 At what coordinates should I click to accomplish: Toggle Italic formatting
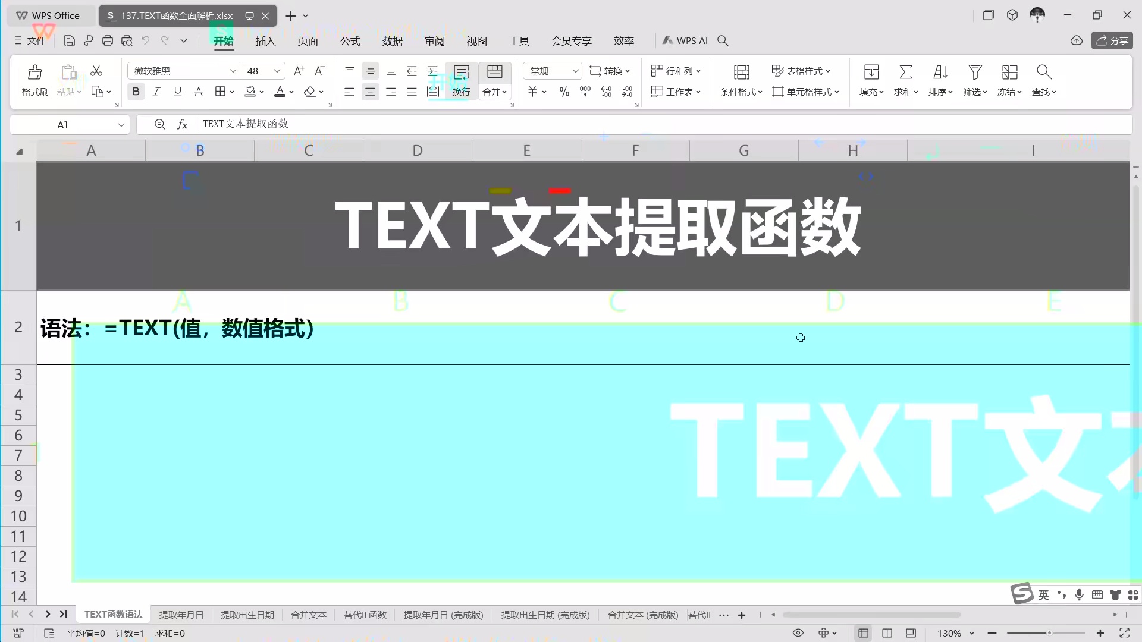[156, 92]
